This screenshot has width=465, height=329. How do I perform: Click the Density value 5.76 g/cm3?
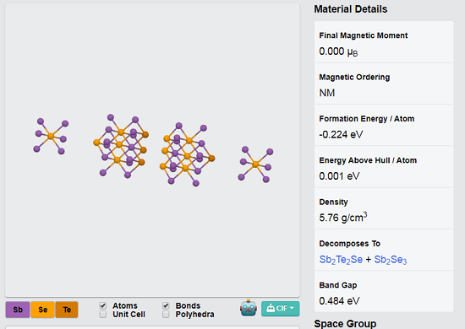point(343,217)
